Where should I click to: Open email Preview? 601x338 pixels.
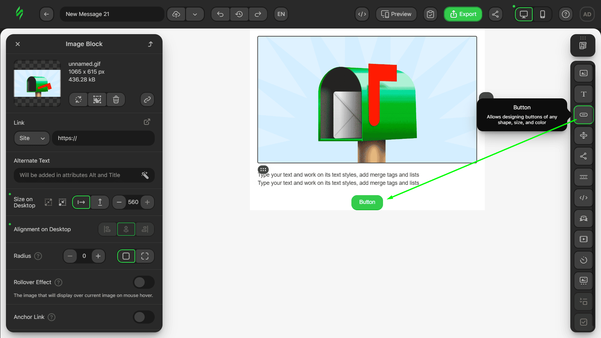(396, 14)
